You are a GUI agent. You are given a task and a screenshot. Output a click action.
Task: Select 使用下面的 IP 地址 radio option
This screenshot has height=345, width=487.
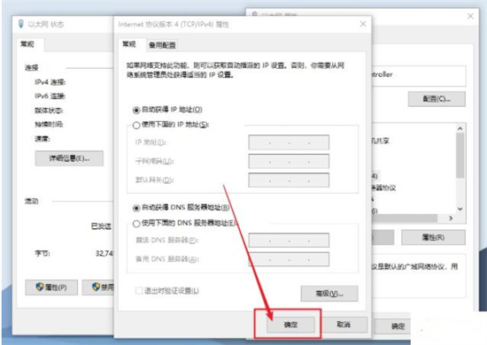136,125
